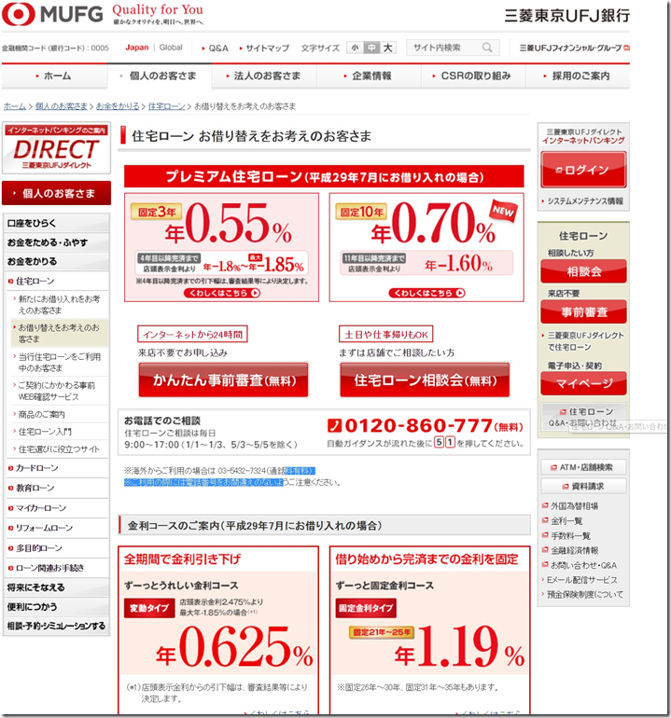This screenshot has width=671, height=718.
Task: Open the 金利一覧 link
Action: point(563,520)
